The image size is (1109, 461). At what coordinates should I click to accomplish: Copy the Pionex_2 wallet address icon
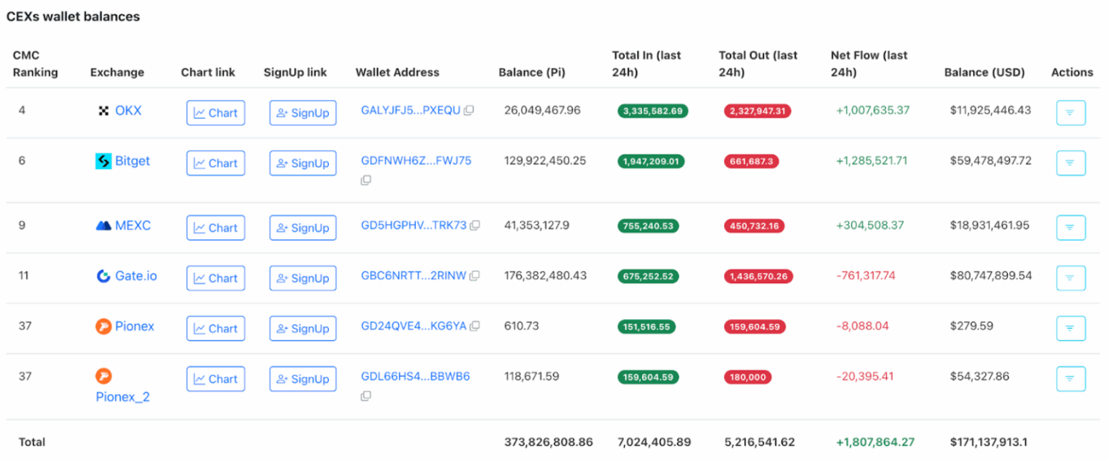[x=366, y=396]
